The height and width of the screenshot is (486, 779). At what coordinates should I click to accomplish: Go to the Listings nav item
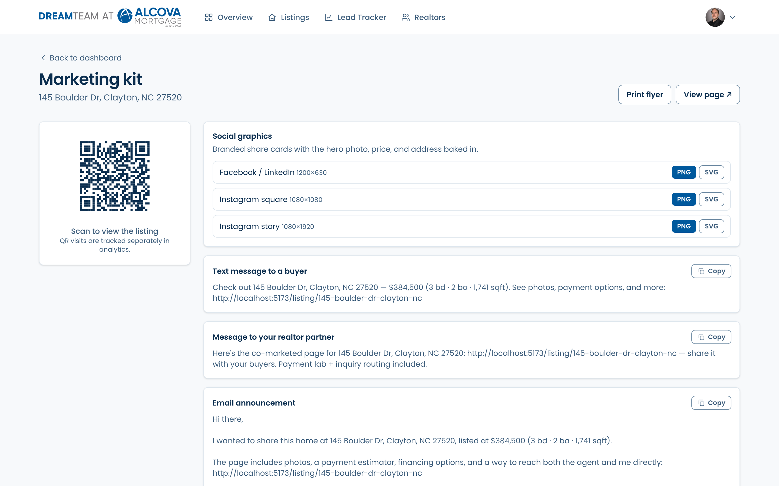288,17
